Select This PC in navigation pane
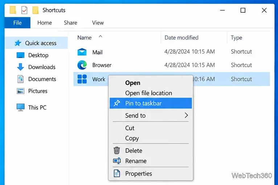 click(x=37, y=107)
